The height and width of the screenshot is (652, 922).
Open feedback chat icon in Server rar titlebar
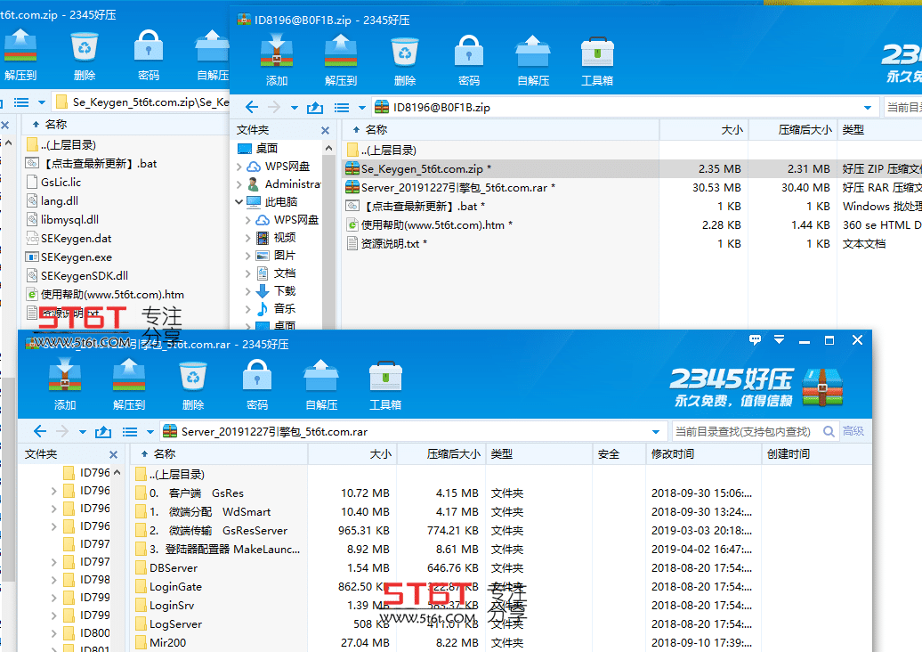[755, 340]
